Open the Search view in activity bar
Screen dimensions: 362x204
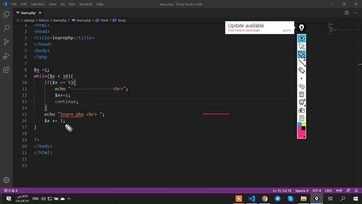point(6,28)
